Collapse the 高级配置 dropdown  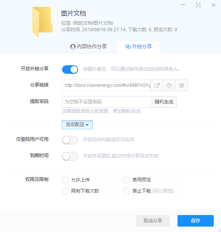[77, 125]
